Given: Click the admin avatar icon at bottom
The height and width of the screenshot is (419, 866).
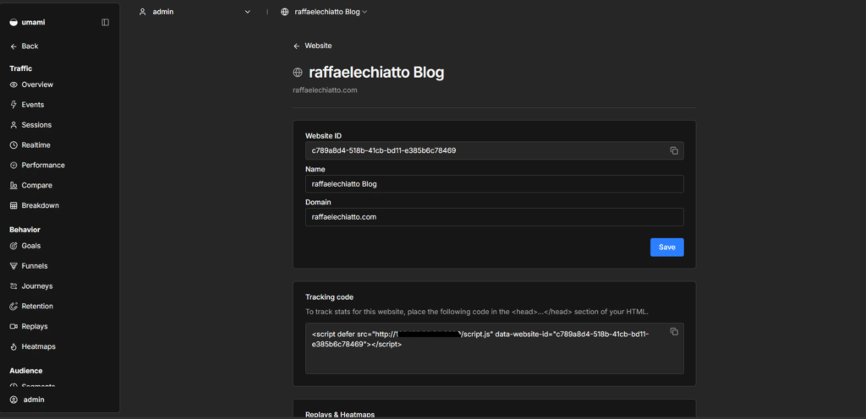Looking at the screenshot, I should 14,400.
